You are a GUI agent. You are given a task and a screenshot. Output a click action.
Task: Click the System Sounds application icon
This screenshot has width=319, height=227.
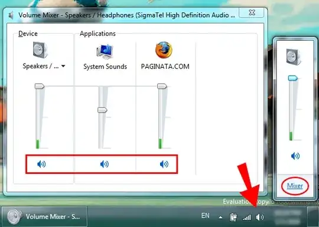(105, 51)
